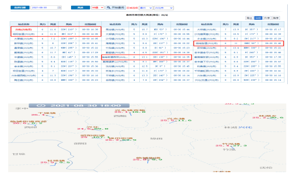The height and width of the screenshot is (176, 294).
Task: Select the 林湖乡 station wind marker on map
Action: coord(267,117)
